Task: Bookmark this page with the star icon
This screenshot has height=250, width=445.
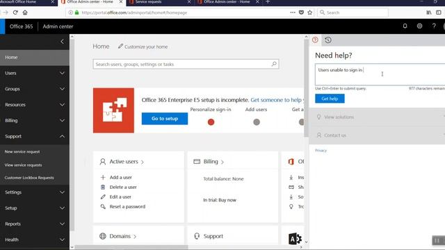Action: [x=310, y=12]
